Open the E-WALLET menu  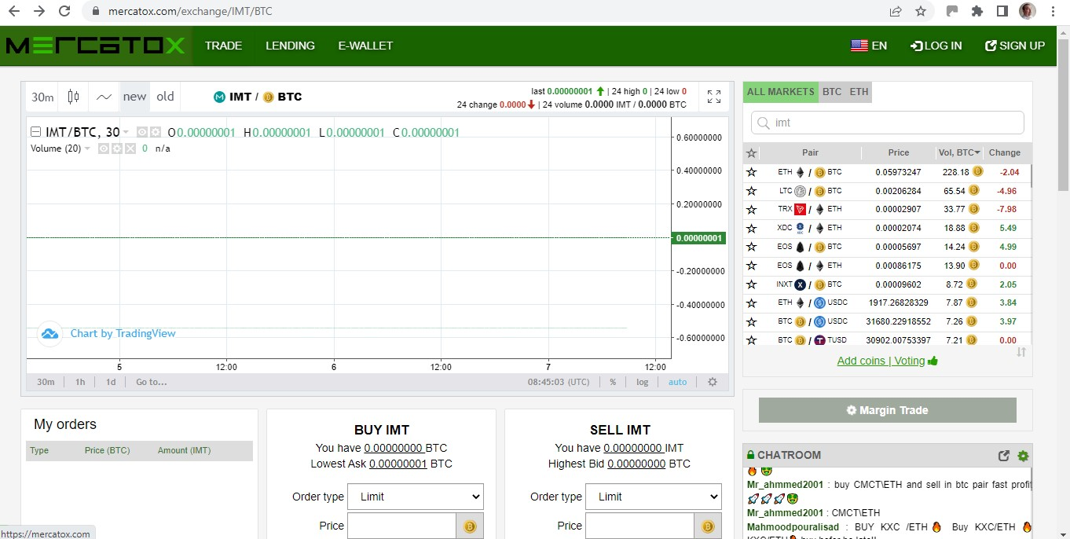pyautogui.click(x=365, y=46)
